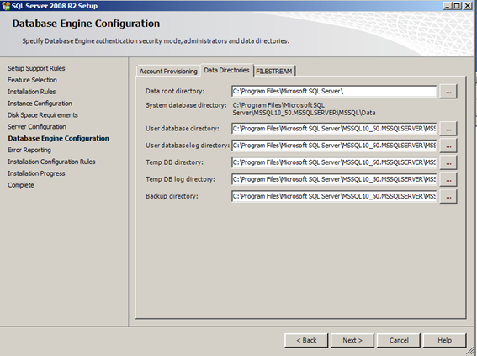Screen dimensions: 477x356
Task: Focus the Backup directory input field
Action: coord(334,196)
